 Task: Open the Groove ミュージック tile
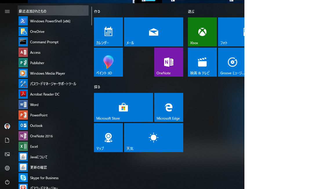[231, 62]
